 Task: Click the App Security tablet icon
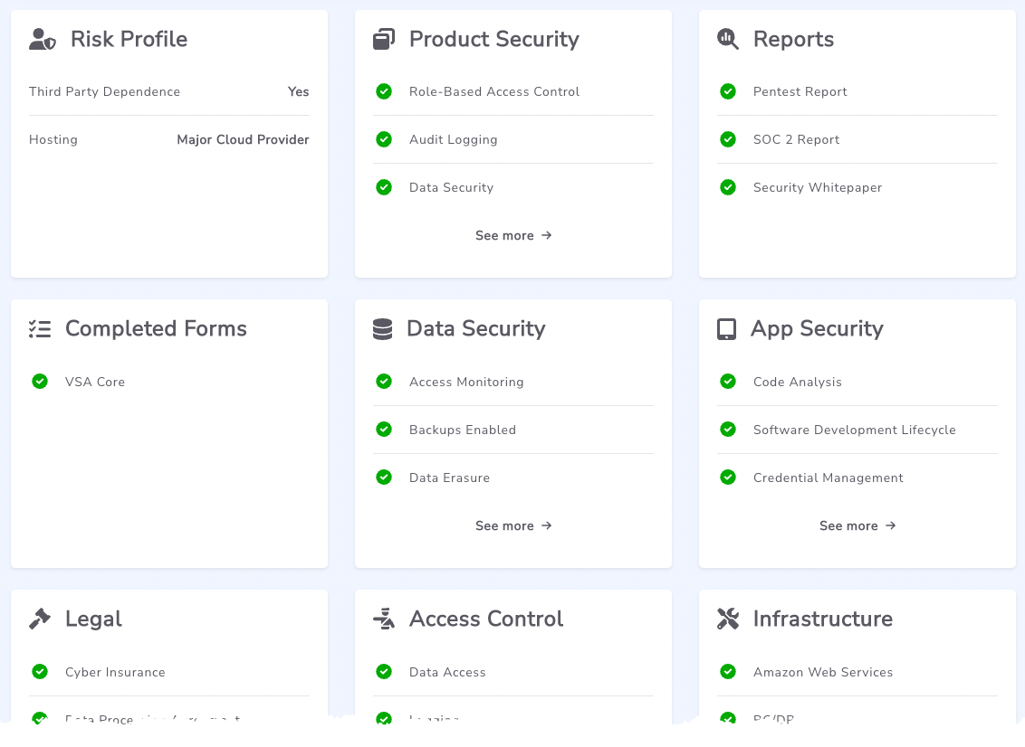pos(726,329)
